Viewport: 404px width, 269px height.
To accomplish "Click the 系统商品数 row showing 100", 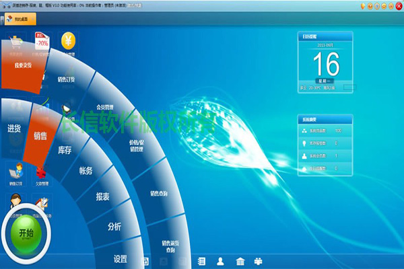I will point(325,130).
